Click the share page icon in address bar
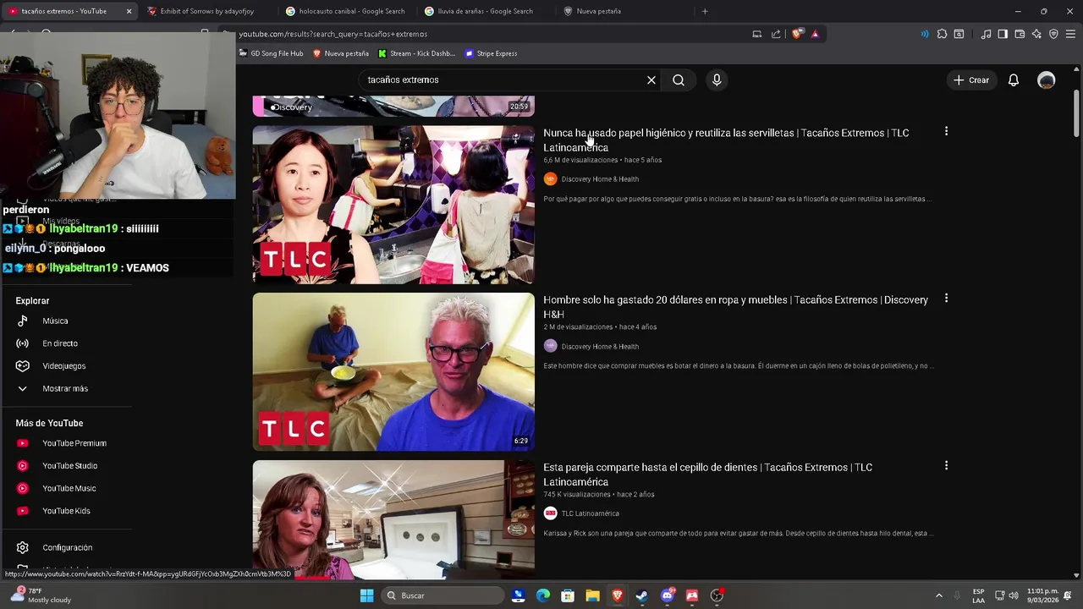The image size is (1083, 609). coord(776,34)
